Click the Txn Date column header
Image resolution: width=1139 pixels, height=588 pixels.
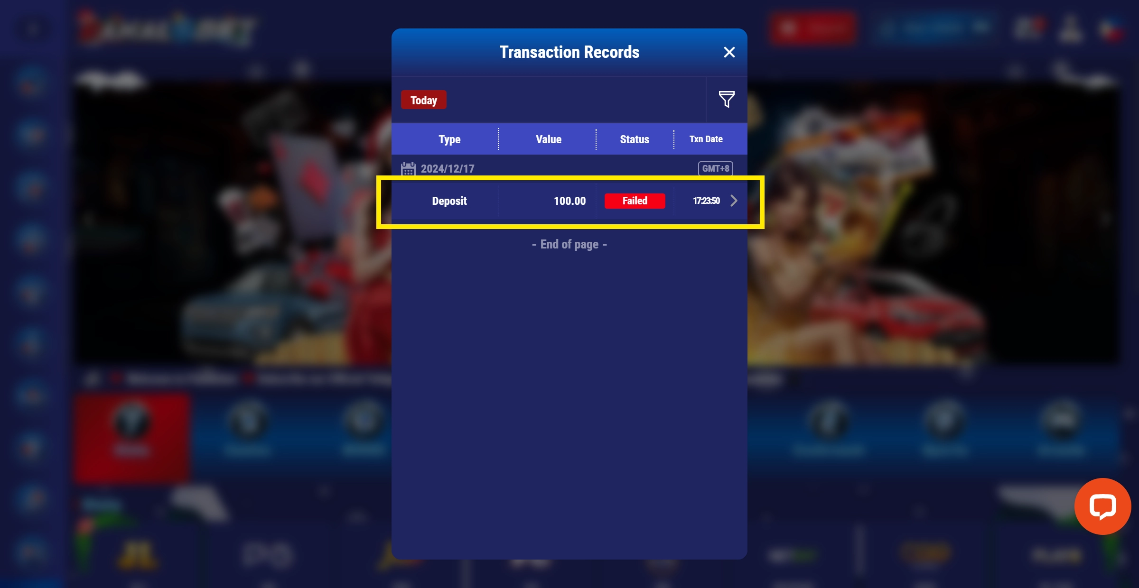pyautogui.click(x=706, y=139)
